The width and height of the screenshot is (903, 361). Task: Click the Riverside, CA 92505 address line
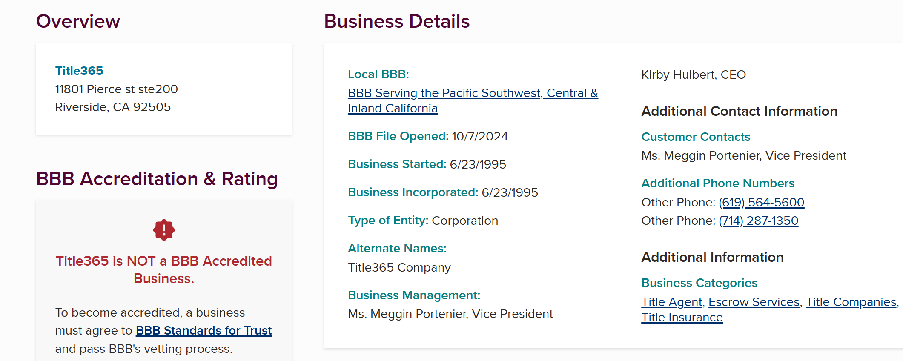click(113, 107)
